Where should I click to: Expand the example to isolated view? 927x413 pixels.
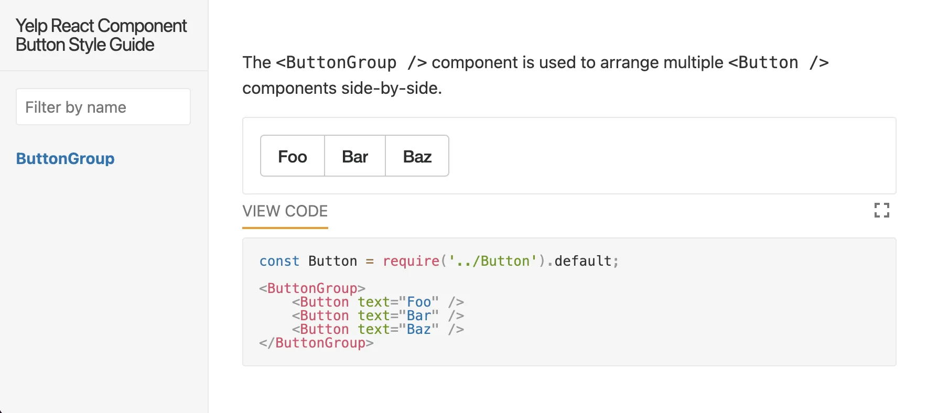click(882, 210)
